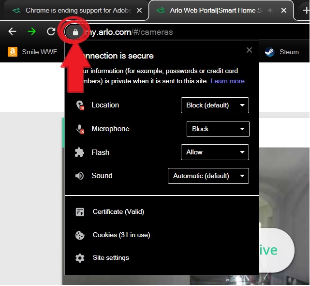Click the tab audio speaker icon
Image resolution: width=310 pixels, height=286 pixels.
coord(270,10)
